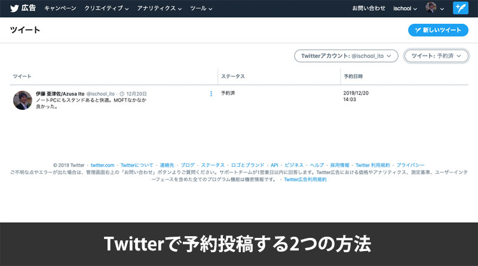Image resolution: width=478 pixels, height=266 pixels.
Task: Open お問い合わせ in the top bar
Action: click(369, 8)
